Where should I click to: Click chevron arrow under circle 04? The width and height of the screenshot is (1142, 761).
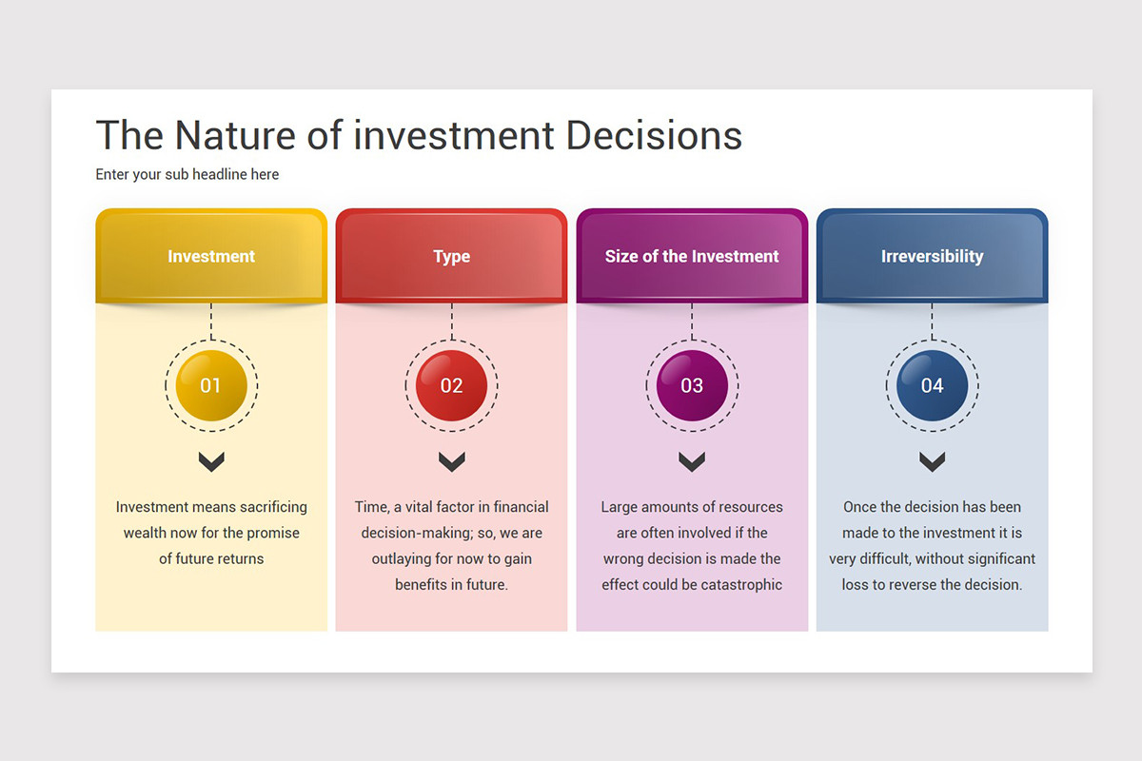[932, 462]
